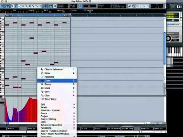Choose Zoom tool entry with magnifier icon
The height and width of the screenshot is (137, 183).
click(x=57, y=84)
